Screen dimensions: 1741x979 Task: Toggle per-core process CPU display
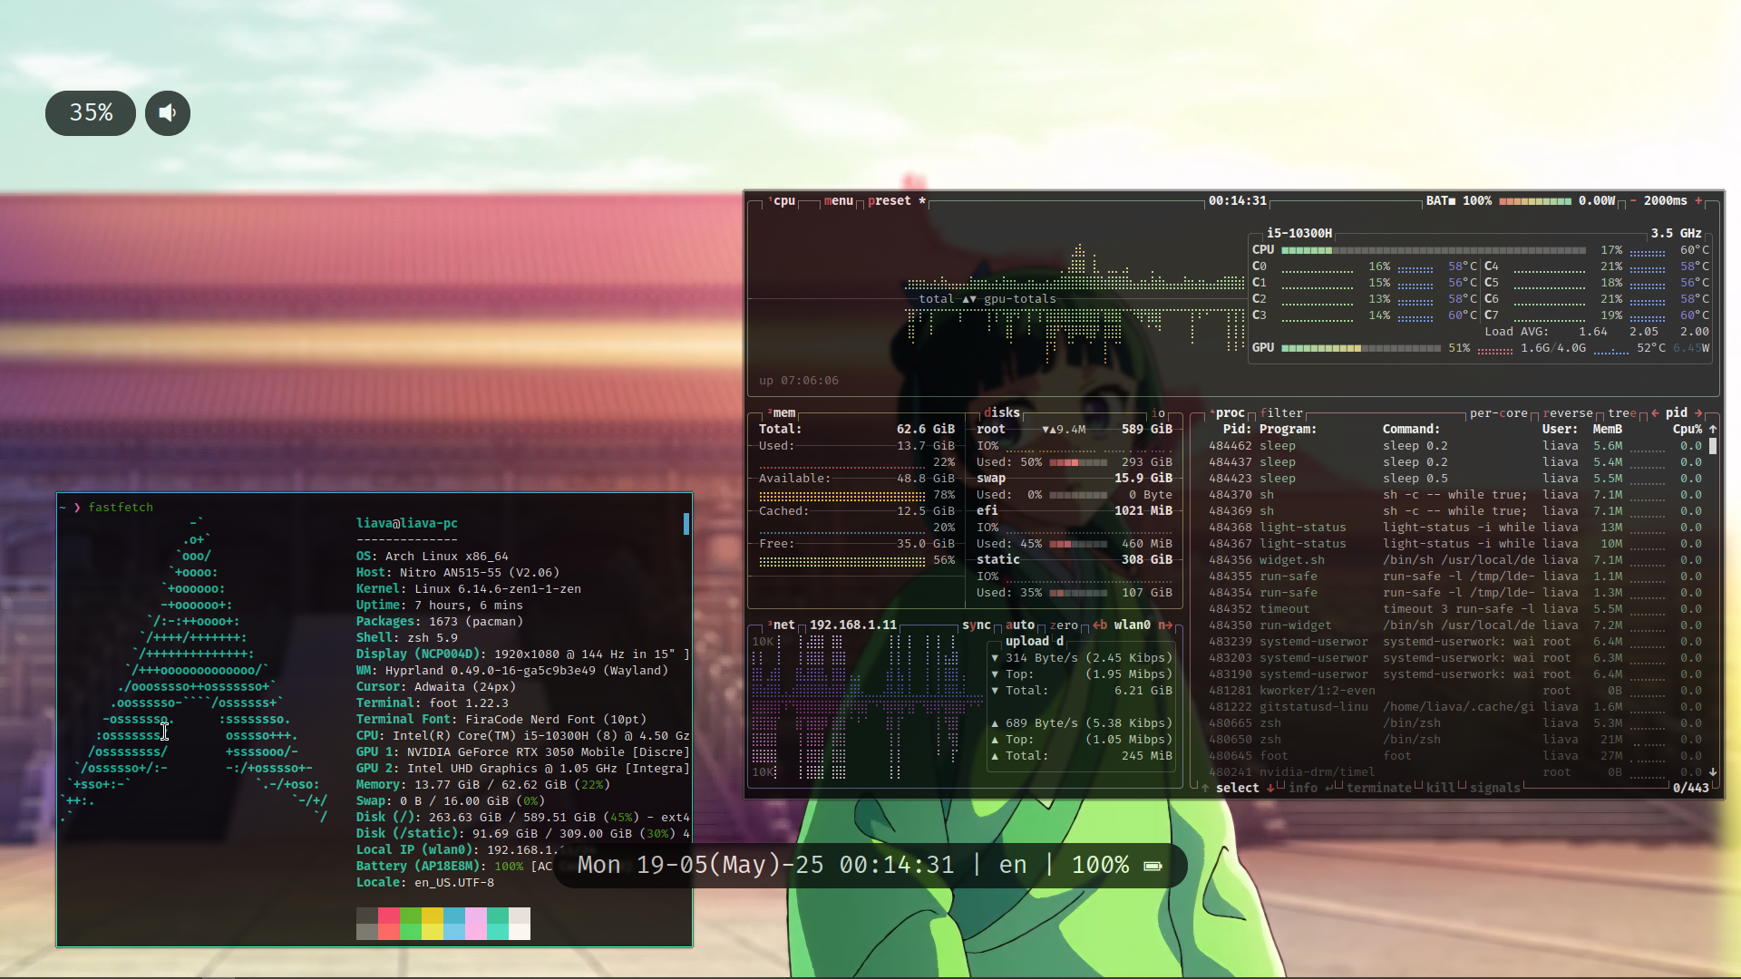point(1498,412)
